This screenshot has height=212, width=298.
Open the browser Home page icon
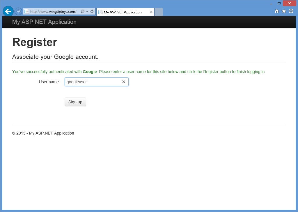[276, 11]
